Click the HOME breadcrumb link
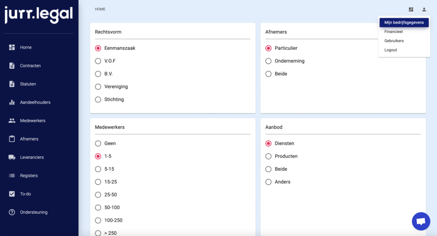 pyautogui.click(x=100, y=9)
